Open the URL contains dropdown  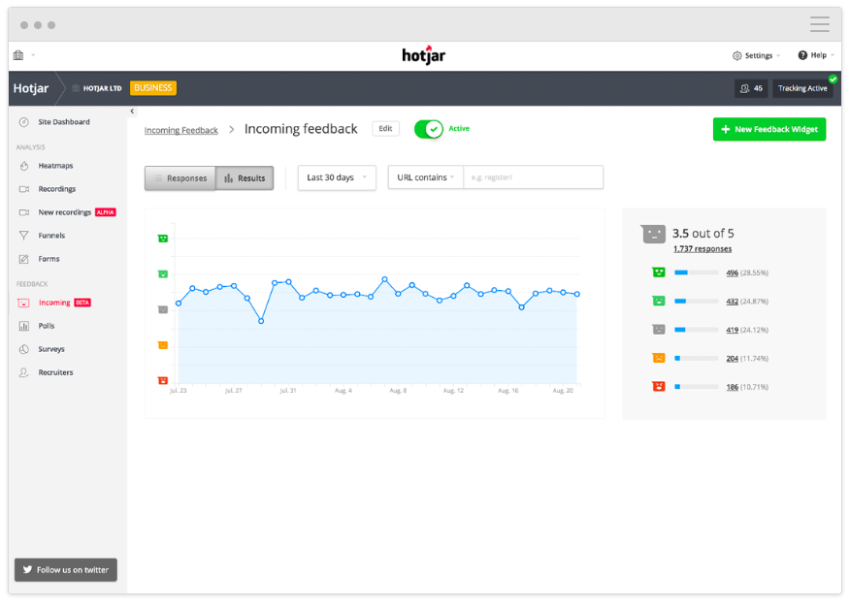(426, 177)
